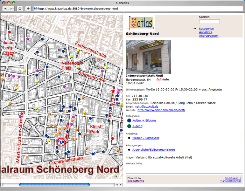Viewport: 245px width, 191px height.
Task: Open Jugendliche/Selbstorganisierte age group link
Action: pos(153,150)
